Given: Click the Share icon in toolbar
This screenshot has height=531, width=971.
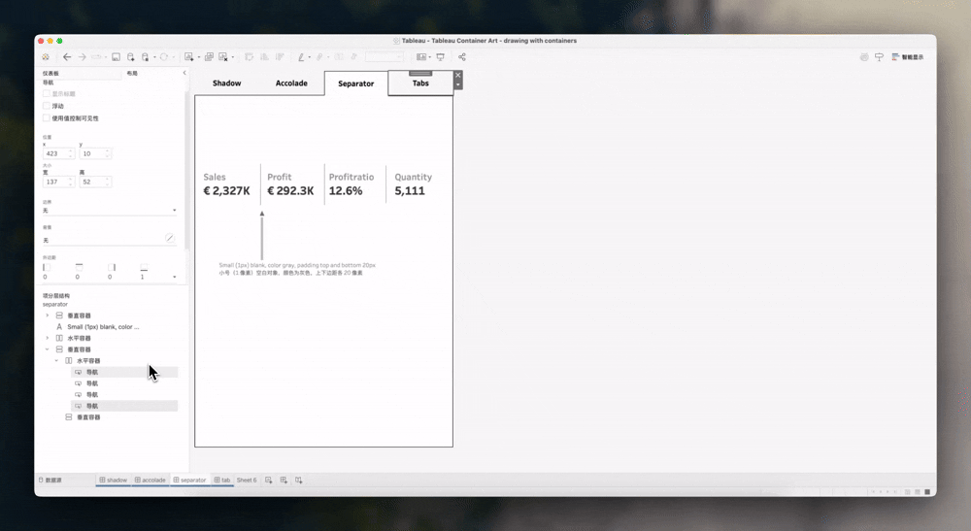Looking at the screenshot, I should click(462, 57).
